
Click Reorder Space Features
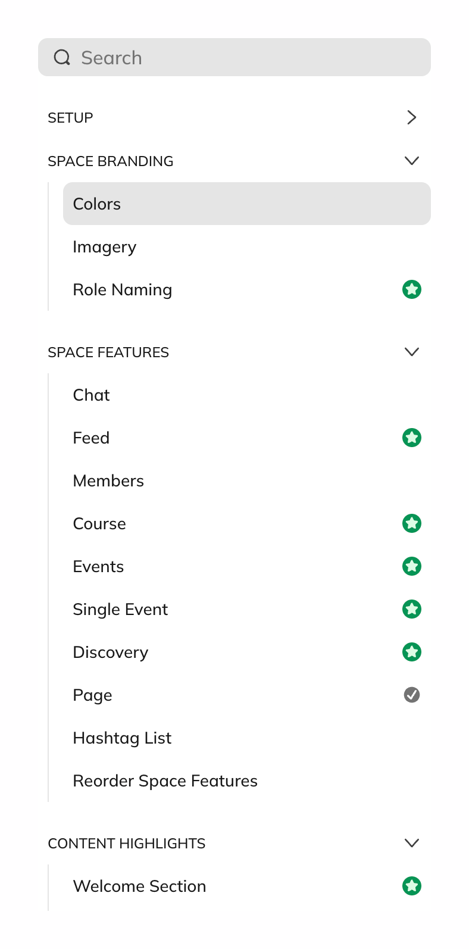coord(165,781)
